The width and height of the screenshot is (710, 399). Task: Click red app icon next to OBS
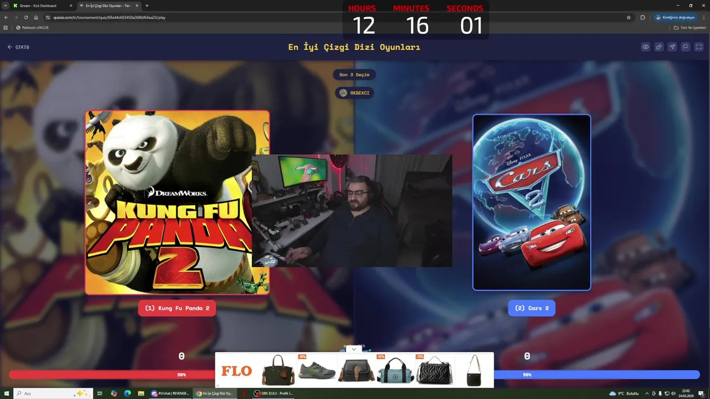[x=244, y=393]
